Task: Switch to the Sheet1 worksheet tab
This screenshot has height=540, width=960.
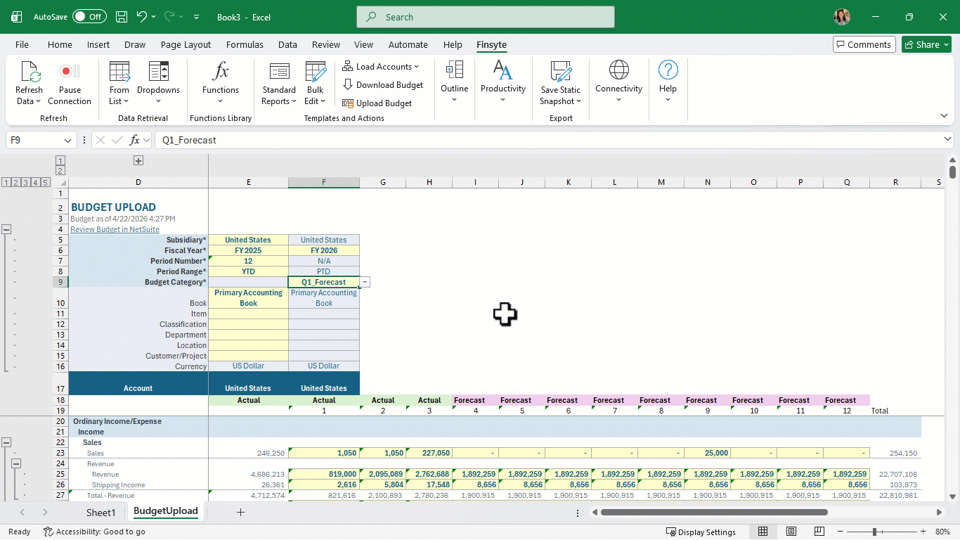Action: [100, 513]
